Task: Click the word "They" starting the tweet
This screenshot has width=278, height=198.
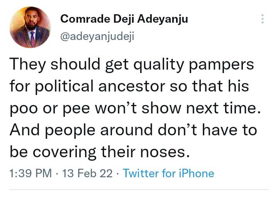Action: tap(25, 65)
